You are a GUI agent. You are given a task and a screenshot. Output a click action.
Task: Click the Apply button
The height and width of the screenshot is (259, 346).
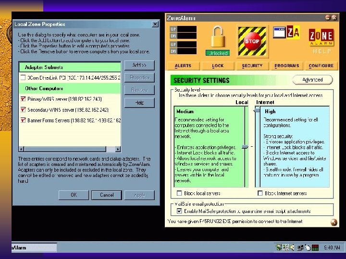(139, 195)
